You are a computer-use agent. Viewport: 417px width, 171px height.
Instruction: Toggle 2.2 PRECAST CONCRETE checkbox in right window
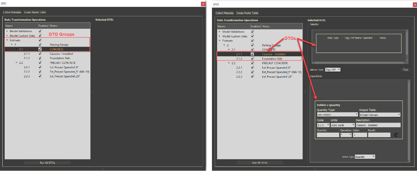252,63
